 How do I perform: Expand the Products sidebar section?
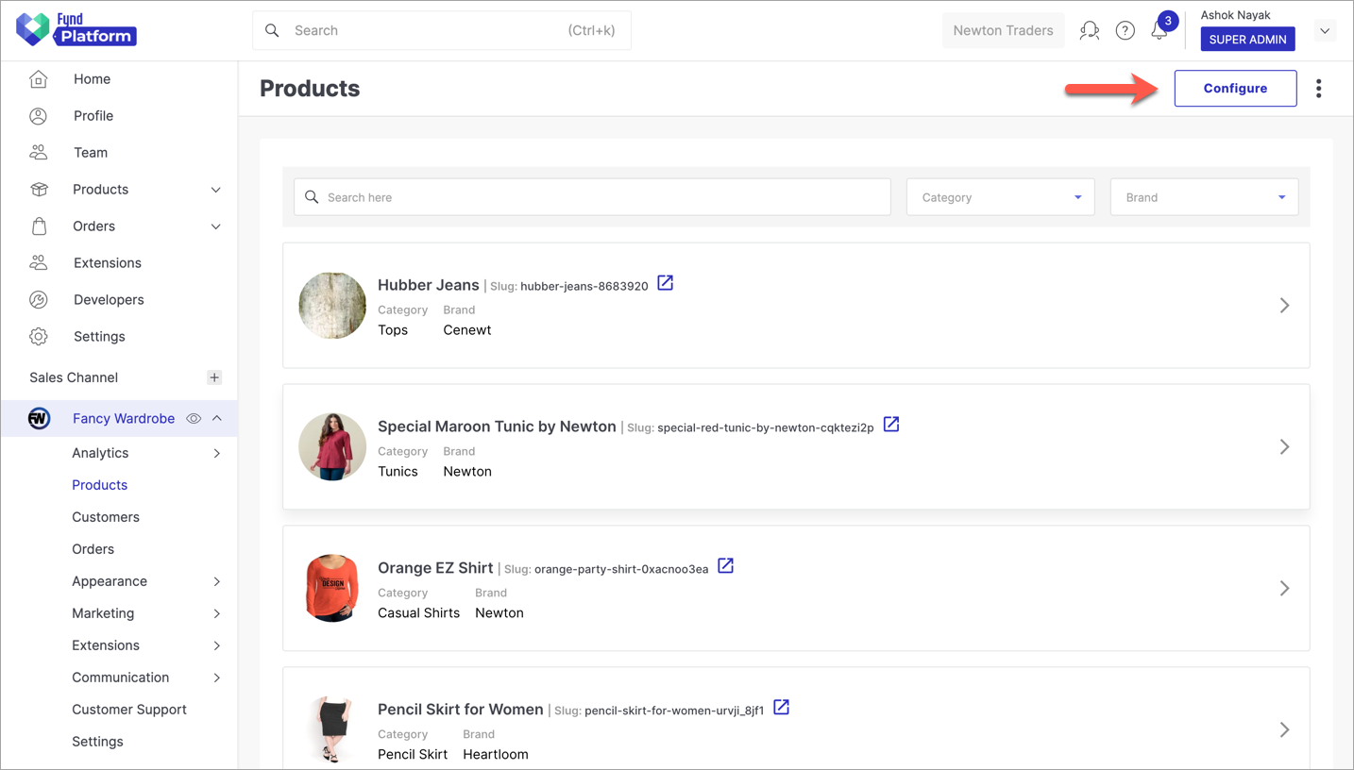point(216,189)
